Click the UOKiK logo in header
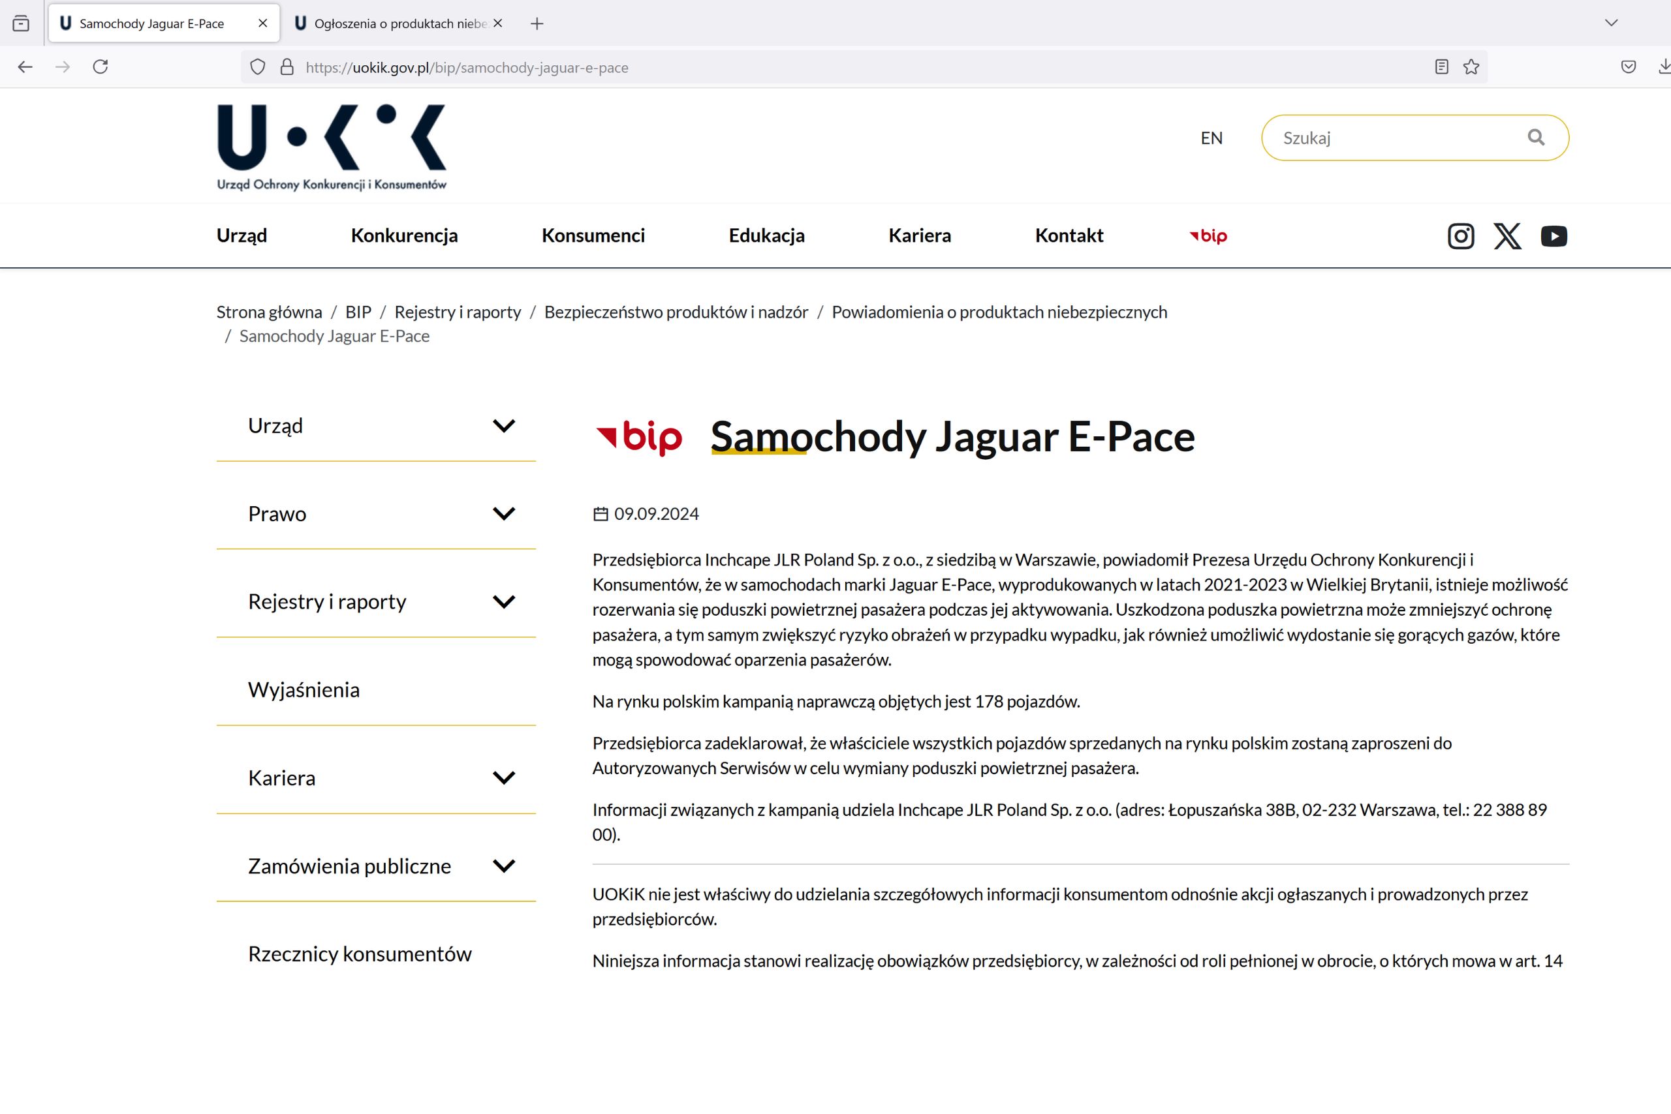The width and height of the screenshot is (1671, 1114). point(332,147)
